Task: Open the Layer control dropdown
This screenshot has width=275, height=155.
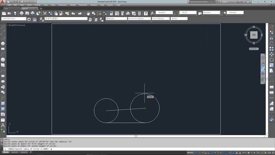Action: point(66,19)
